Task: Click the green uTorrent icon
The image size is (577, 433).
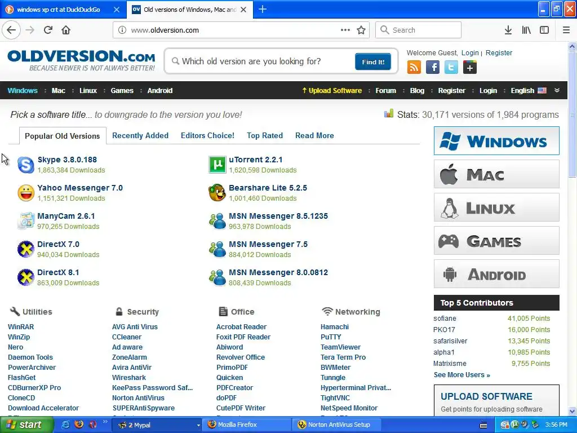Action: 217,165
